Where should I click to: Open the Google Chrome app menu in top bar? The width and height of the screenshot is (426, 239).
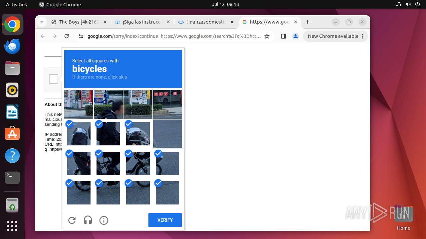click(60, 4)
